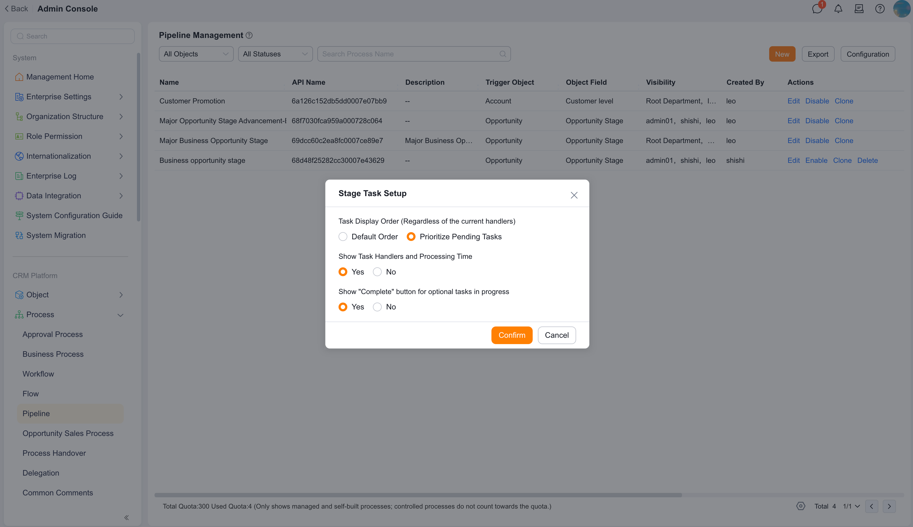Viewport: 913px width, 527px height.
Task: Open the All Statuses dropdown
Action: click(275, 54)
